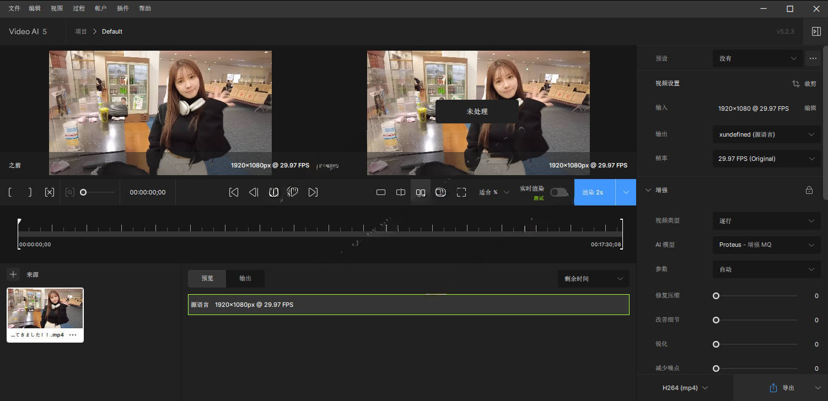Open the 文件 menu
The height and width of the screenshot is (401, 828).
coord(14,8)
